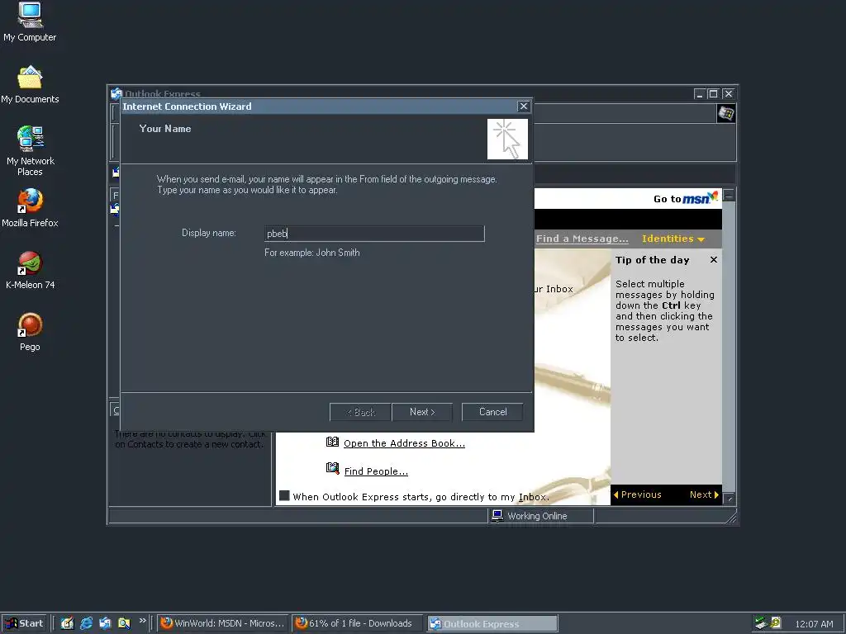
Task: Close the Tip of the day panel
Action: pos(714,260)
